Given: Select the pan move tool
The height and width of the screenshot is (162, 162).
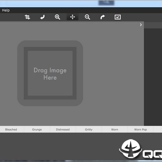Looking at the screenshot, I should 72,17.
